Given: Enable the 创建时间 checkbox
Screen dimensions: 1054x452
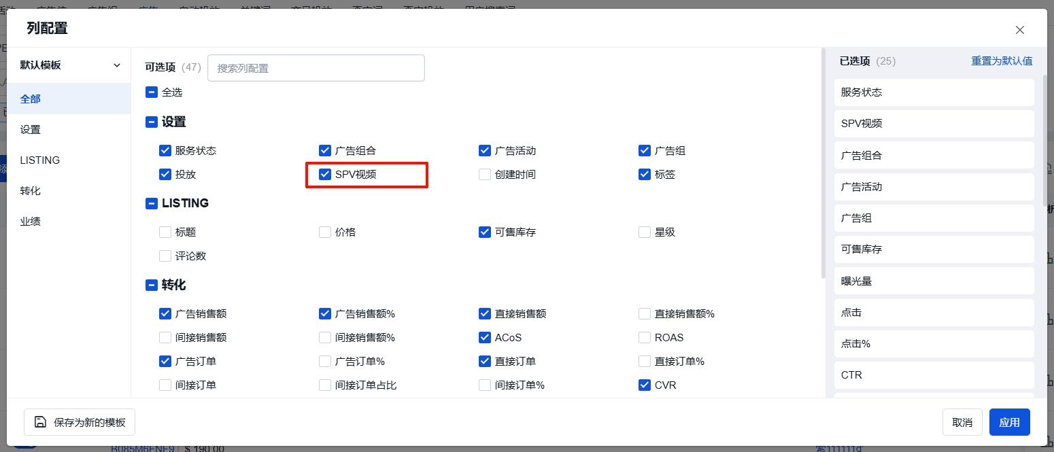Looking at the screenshot, I should [x=485, y=175].
